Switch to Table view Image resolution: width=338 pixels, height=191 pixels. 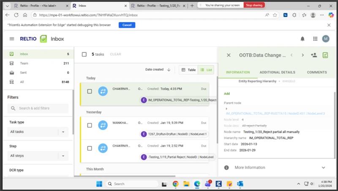pyautogui.click(x=188, y=70)
